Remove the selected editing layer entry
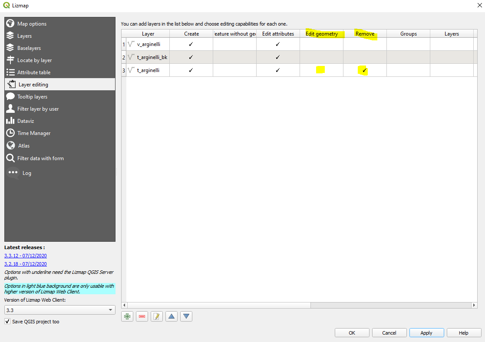This screenshot has height=342, width=485. pos(142,316)
